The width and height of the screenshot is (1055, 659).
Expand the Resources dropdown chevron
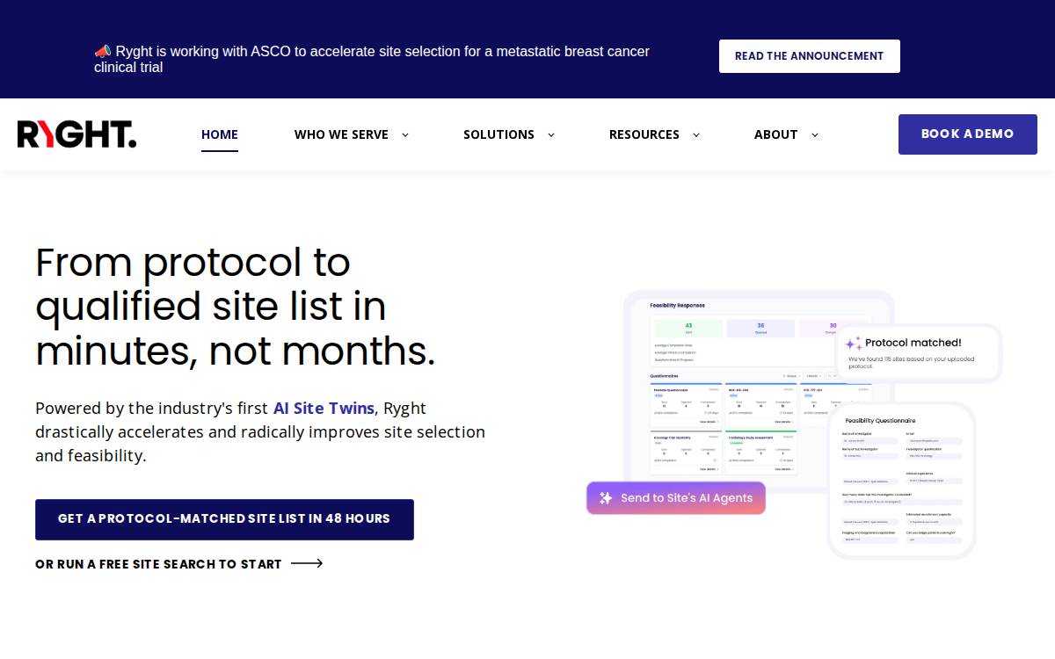point(696,135)
